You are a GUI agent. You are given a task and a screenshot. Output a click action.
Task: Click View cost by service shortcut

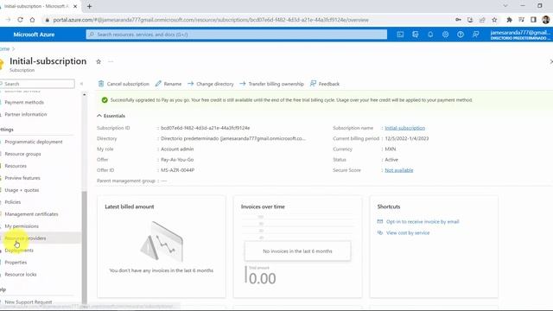click(408, 232)
